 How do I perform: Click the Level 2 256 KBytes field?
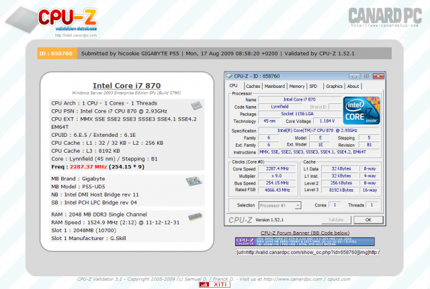[x=341, y=183]
